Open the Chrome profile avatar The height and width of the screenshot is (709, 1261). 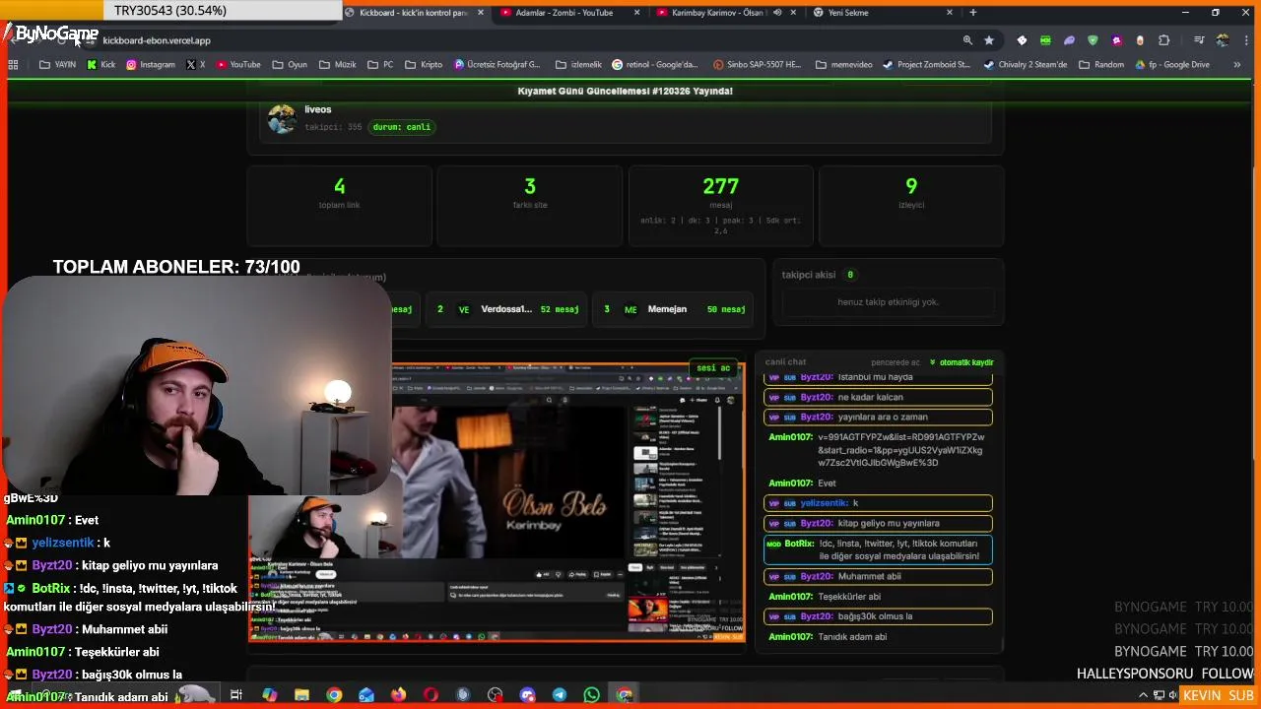[x=1223, y=40]
